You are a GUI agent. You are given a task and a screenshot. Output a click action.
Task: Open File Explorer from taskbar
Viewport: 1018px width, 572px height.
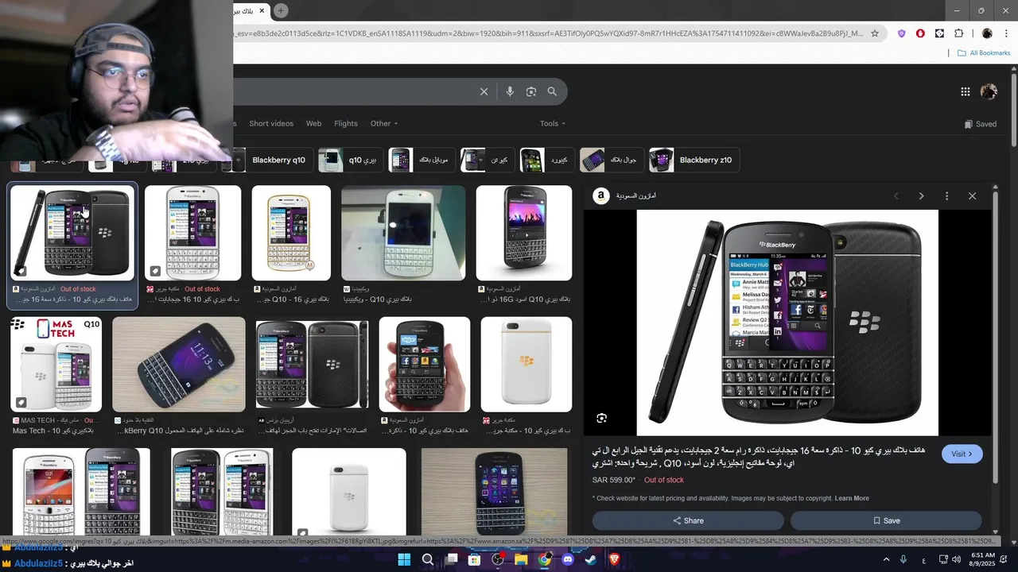pos(521,559)
